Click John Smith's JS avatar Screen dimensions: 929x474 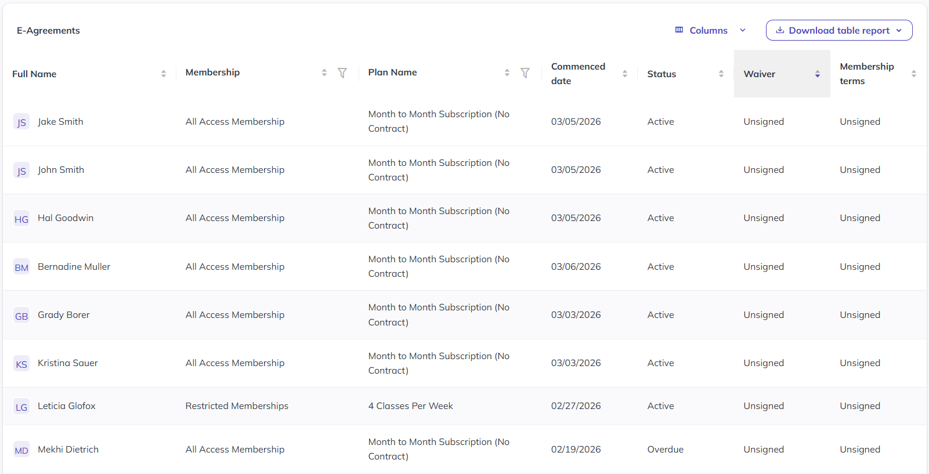[21, 170]
